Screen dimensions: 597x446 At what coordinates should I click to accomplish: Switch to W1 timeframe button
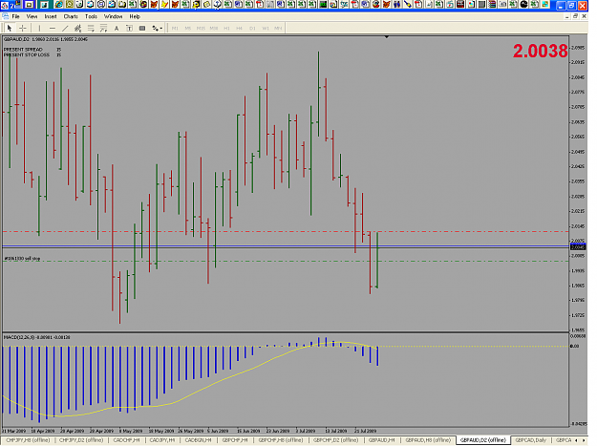[266, 28]
